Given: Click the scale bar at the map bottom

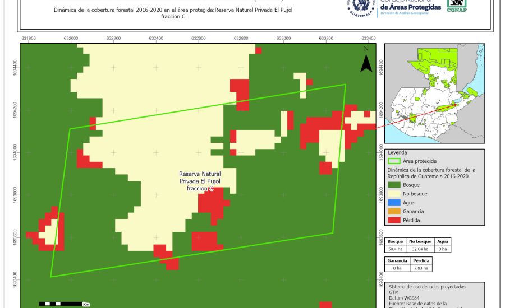Looking at the screenshot, I should (x=65, y=304).
